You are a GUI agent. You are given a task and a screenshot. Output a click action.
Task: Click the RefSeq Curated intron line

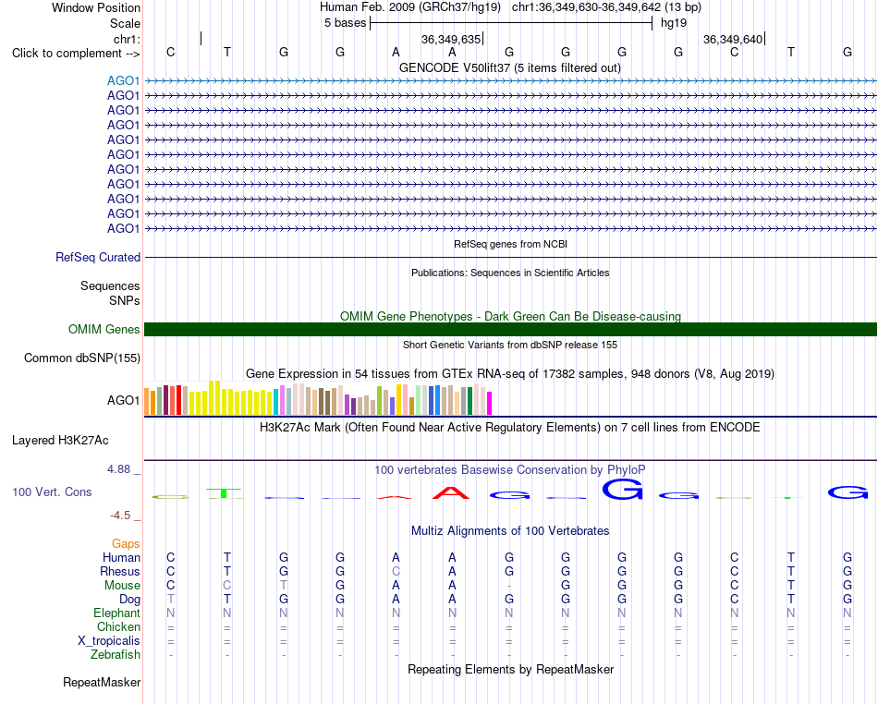510,258
